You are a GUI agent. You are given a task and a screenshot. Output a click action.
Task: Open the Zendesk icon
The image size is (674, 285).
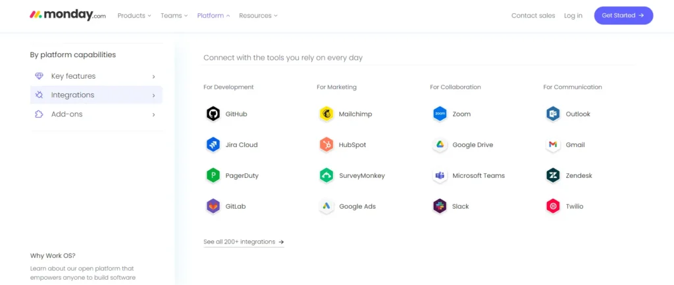click(x=553, y=176)
